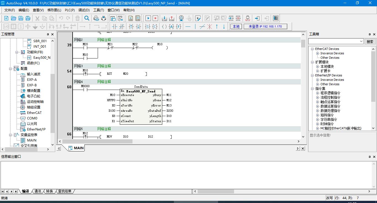377x203 pixels.
Task: Click the Stop PLC red square icon
Action: coord(155,18)
